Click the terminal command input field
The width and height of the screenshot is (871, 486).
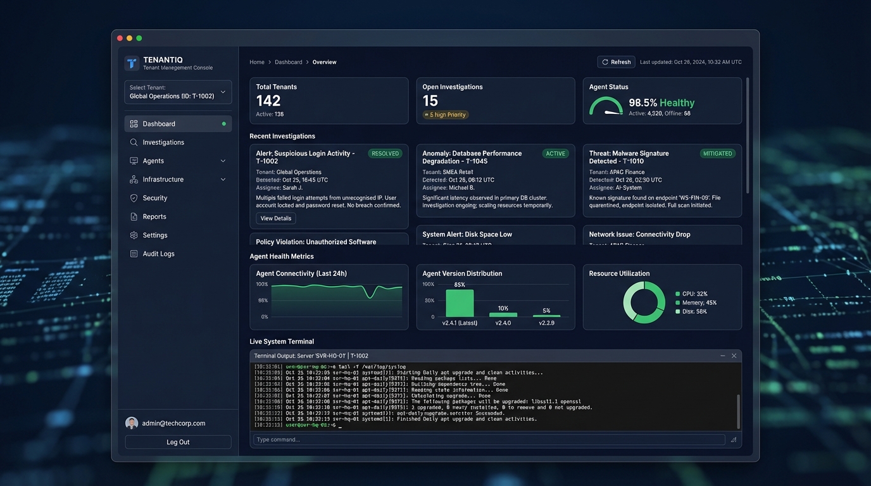tap(487, 439)
